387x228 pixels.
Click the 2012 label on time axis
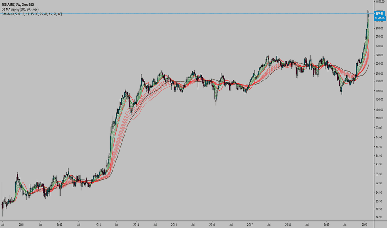59,225
